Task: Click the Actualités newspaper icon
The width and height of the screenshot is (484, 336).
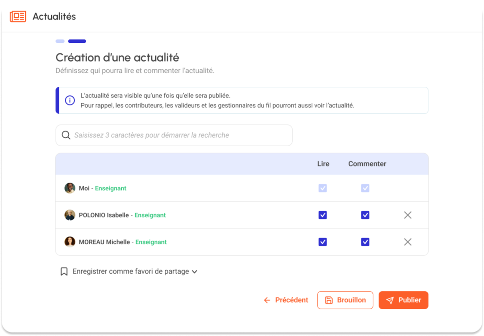Action: point(18,17)
